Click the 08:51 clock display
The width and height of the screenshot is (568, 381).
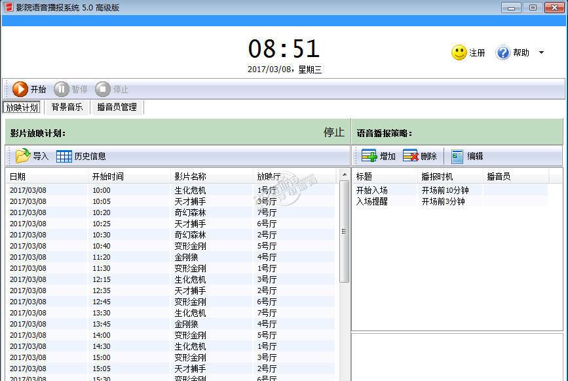(284, 49)
